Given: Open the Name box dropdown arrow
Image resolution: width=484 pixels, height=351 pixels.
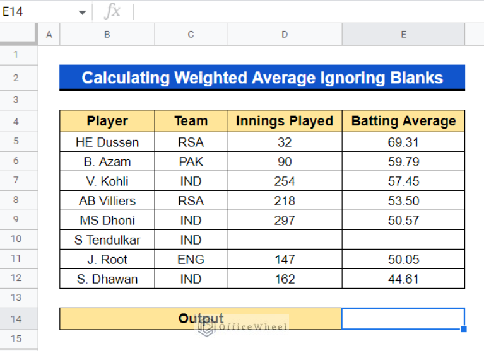Looking at the screenshot, I should pyautogui.click(x=82, y=12).
